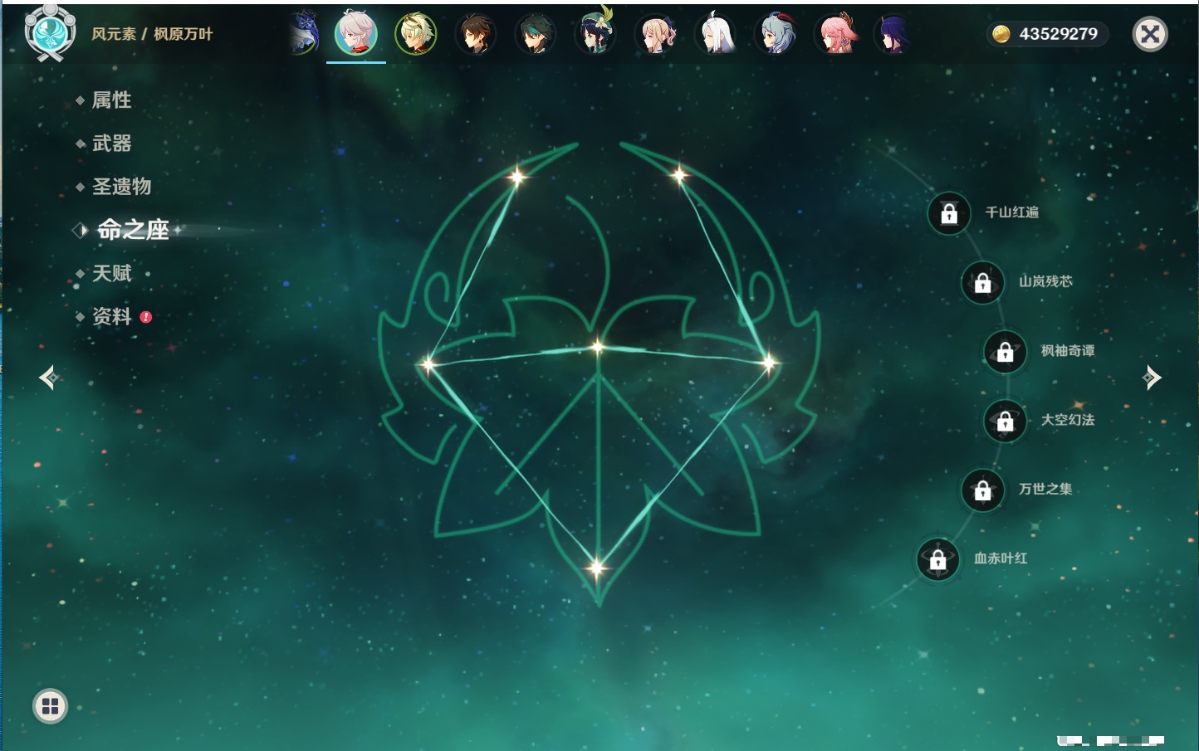The height and width of the screenshot is (751, 1199).
Task: Select the blue-haired Ganyu avatar with horns
Action: click(776, 34)
